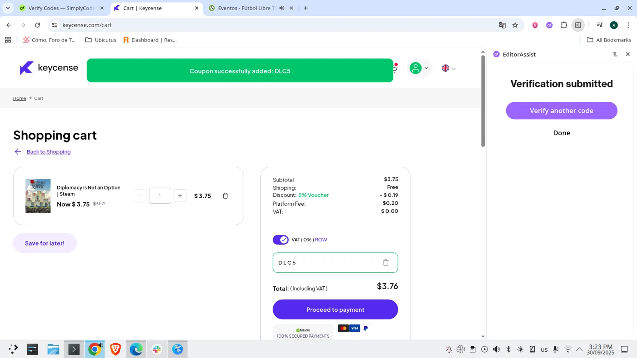
Task: Toggle the browser side panel button
Action: [x=578, y=25]
